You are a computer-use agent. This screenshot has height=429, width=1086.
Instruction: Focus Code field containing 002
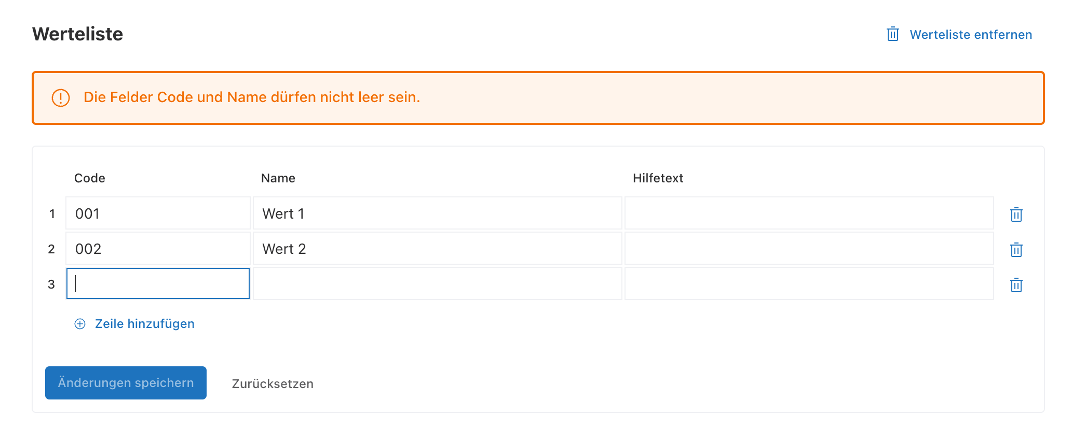tap(158, 249)
